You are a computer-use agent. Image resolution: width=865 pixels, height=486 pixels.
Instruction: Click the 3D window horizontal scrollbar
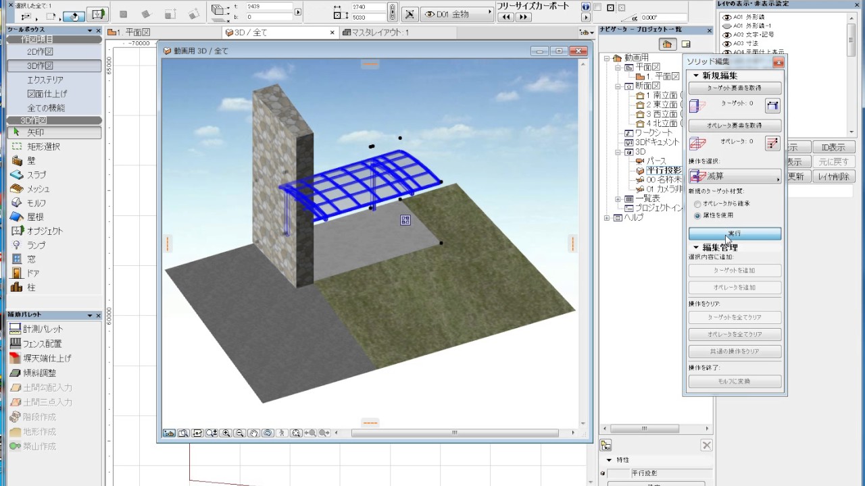click(455, 433)
